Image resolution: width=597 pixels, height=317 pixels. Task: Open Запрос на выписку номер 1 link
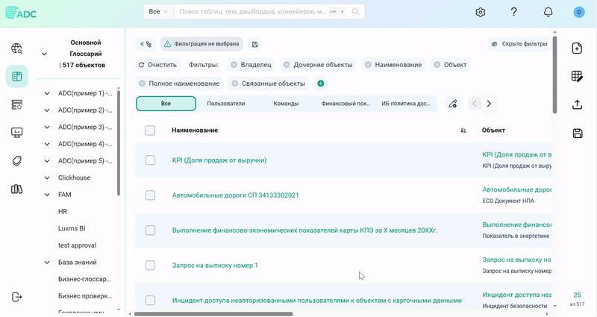[x=215, y=266]
